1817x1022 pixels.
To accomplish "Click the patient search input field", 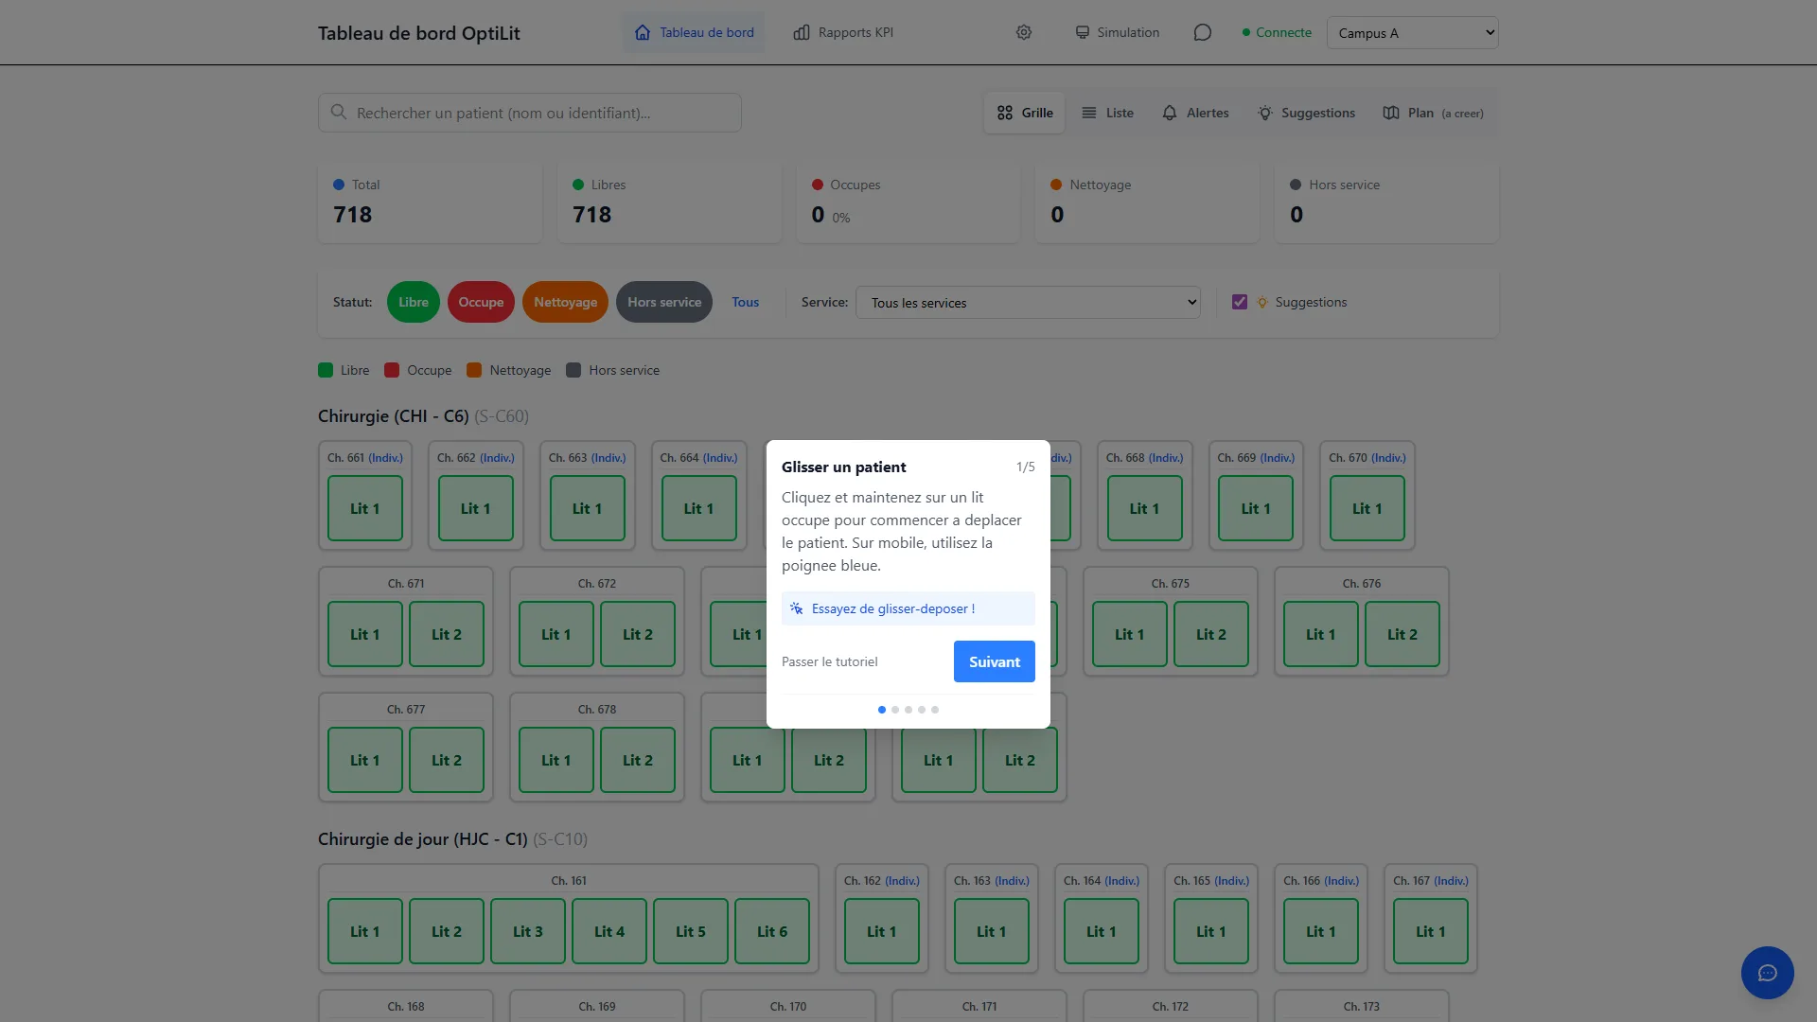I will (x=530, y=112).
